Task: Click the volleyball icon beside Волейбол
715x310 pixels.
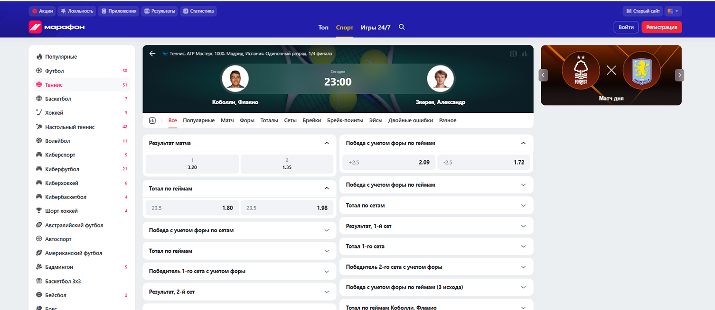Action: pyautogui.click(x=39, y=141)
